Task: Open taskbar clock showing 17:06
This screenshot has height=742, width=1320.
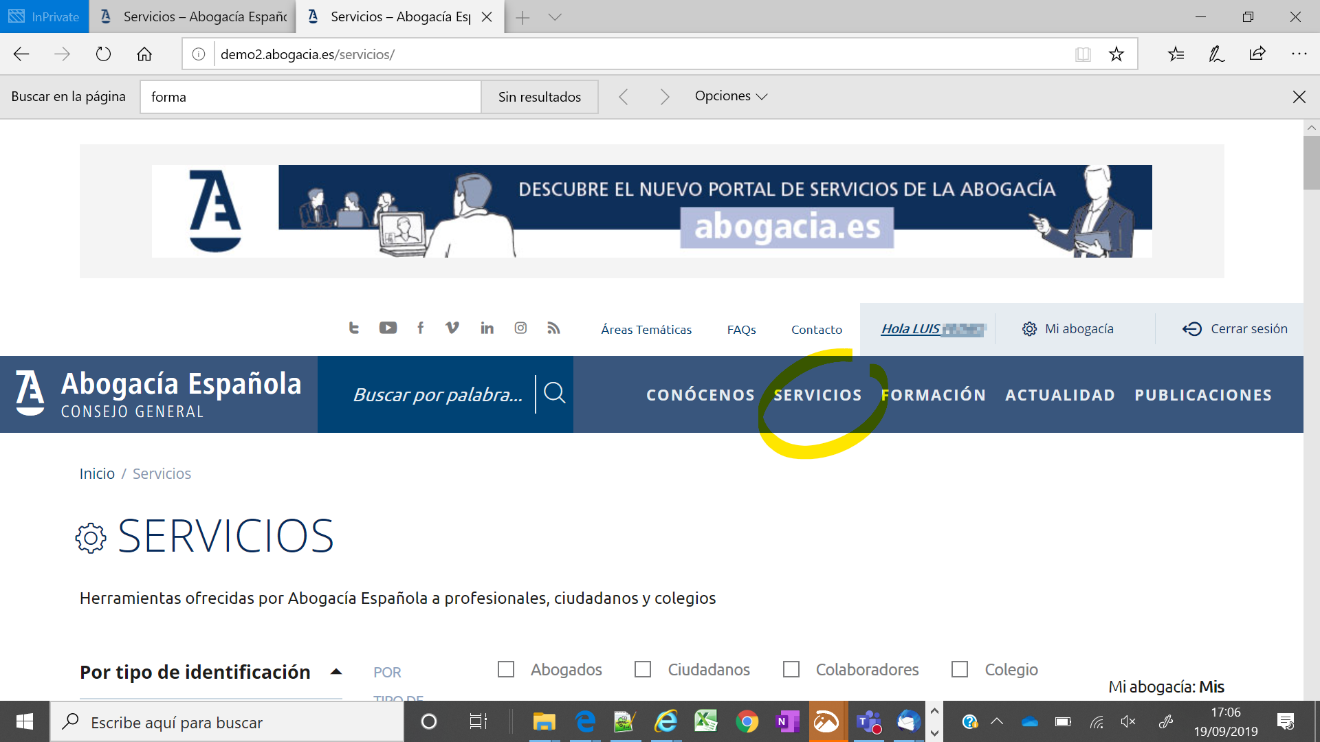Action: click(x=1226, y=721)
